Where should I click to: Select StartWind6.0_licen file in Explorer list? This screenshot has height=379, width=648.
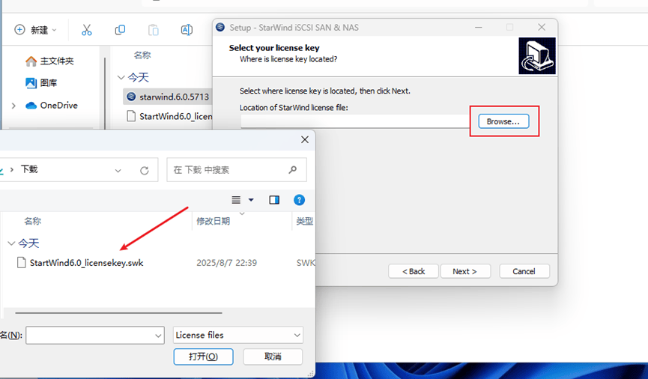169,116
